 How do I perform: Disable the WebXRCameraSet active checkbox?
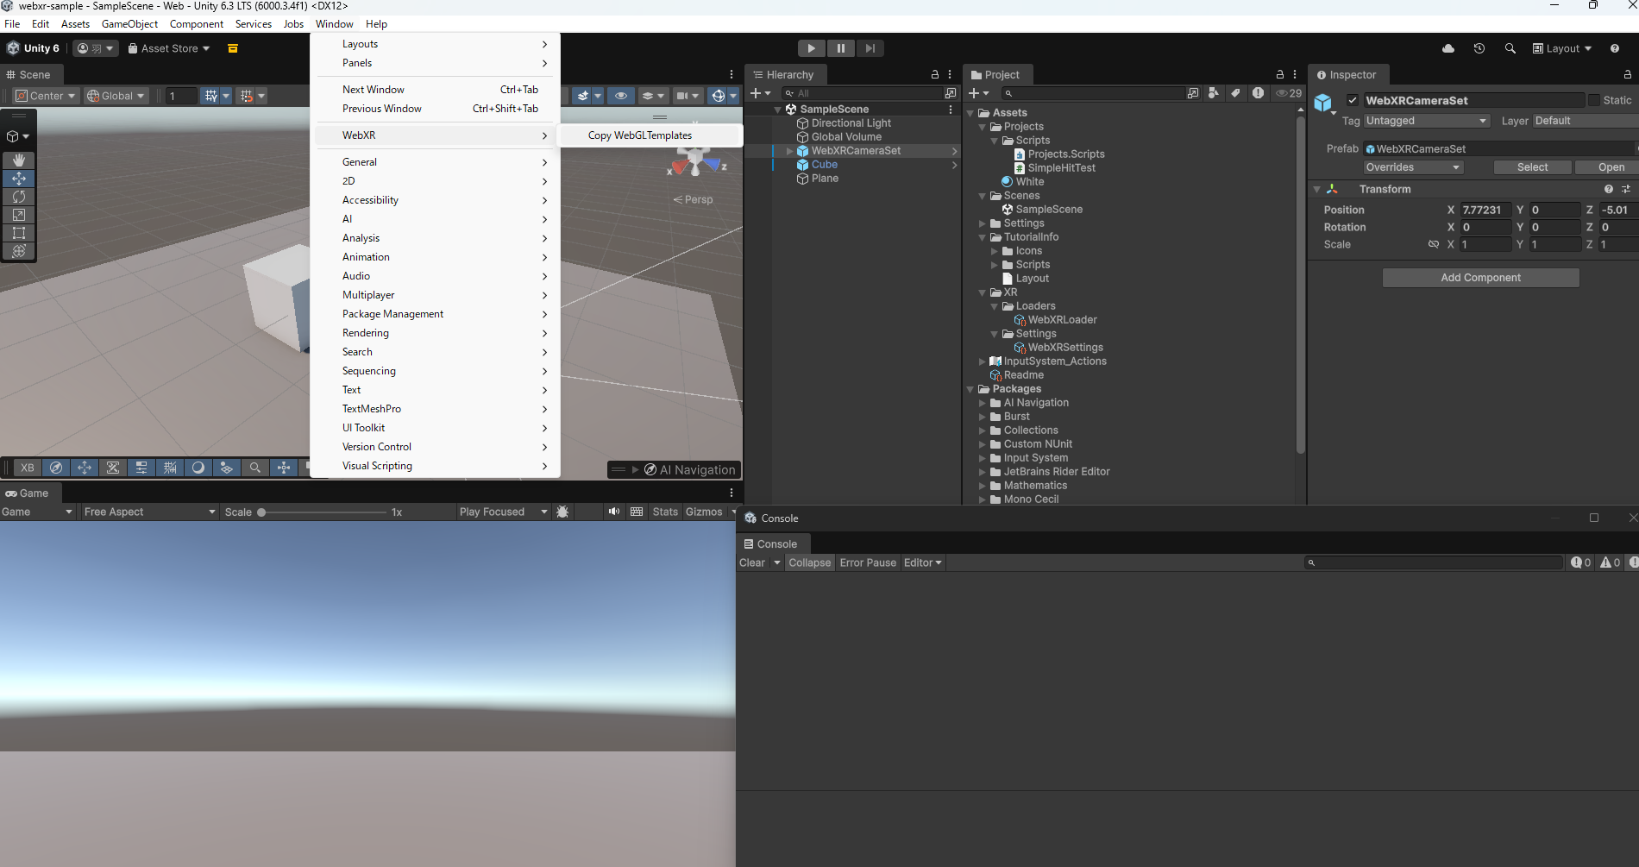pos(1352,100)
